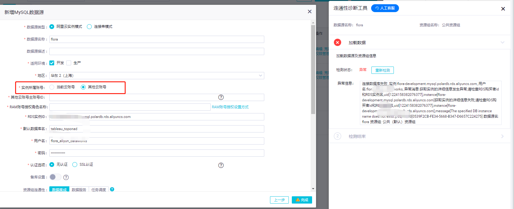Select 当前云账号 radio button
Viewport: 514px width, 209px height.
click(52, 87)
